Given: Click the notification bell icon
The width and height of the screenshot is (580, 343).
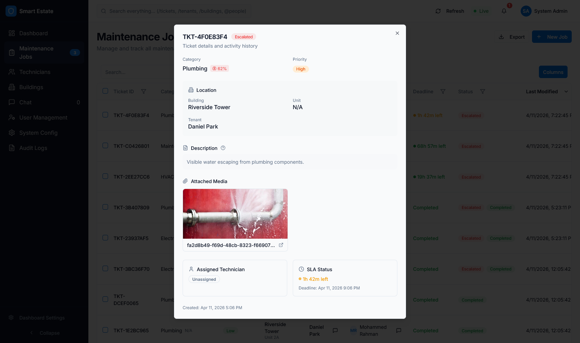Looking at the screenshot, I should tap(504, 11).
